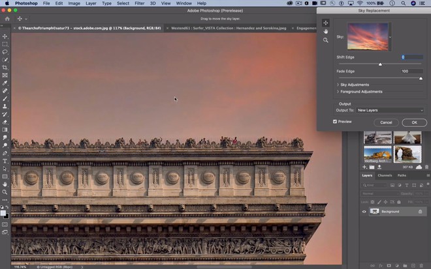Switch to the Channels tab
Viewport: 431px width, 269px height.
pos(385,175)
